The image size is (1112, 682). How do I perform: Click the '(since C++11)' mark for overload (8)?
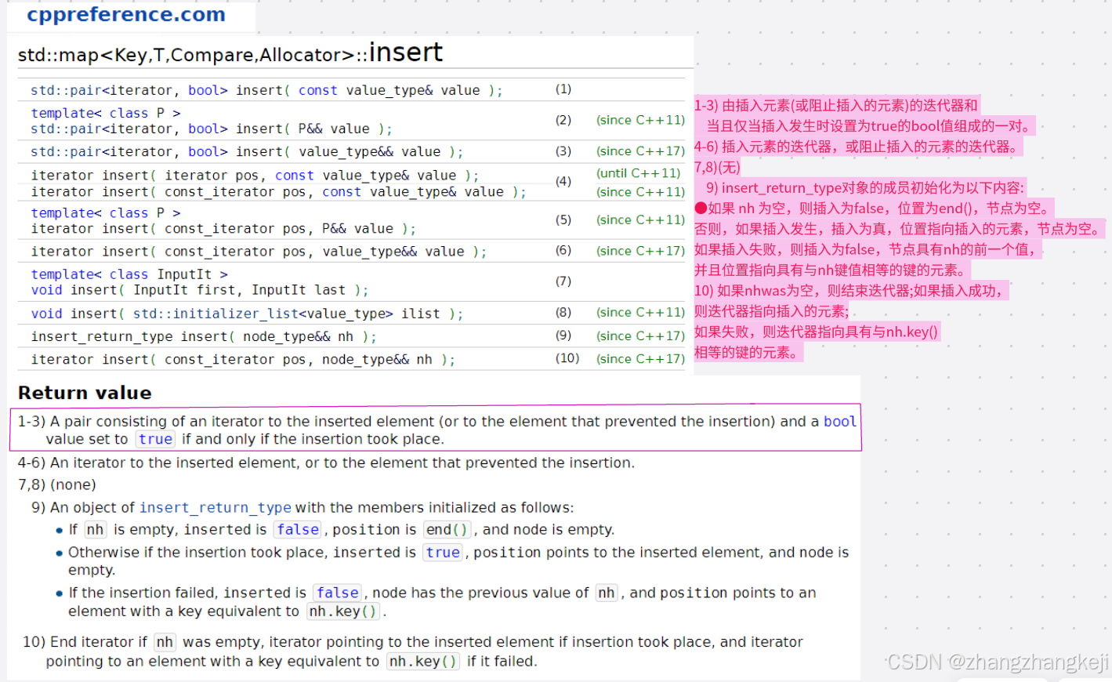point(640,312)
